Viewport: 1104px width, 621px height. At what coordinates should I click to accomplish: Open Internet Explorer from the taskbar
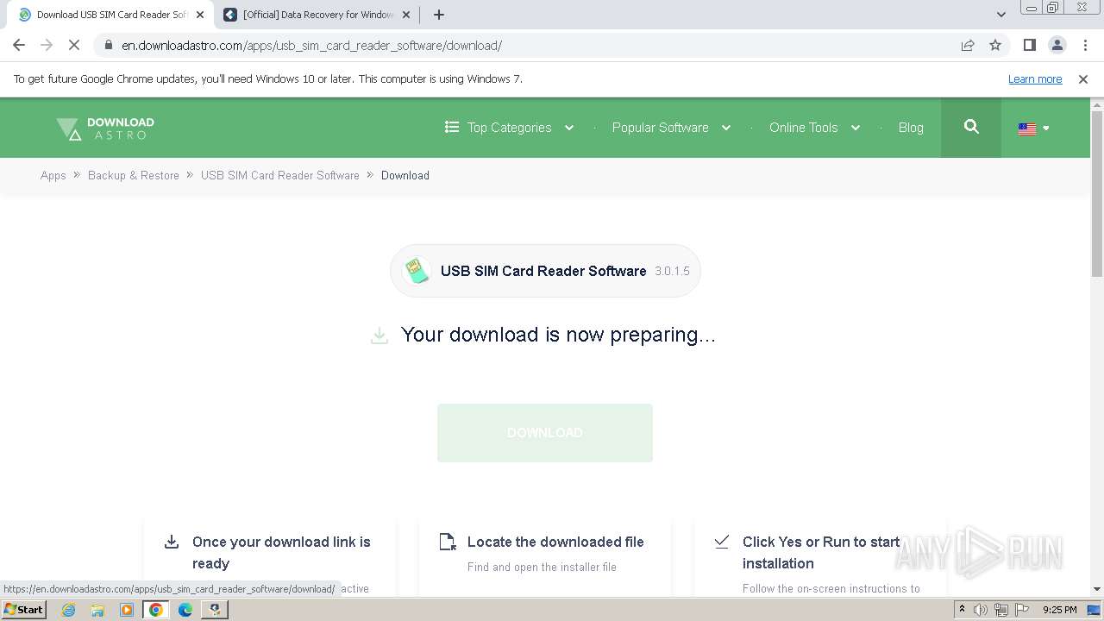(68, 610)
